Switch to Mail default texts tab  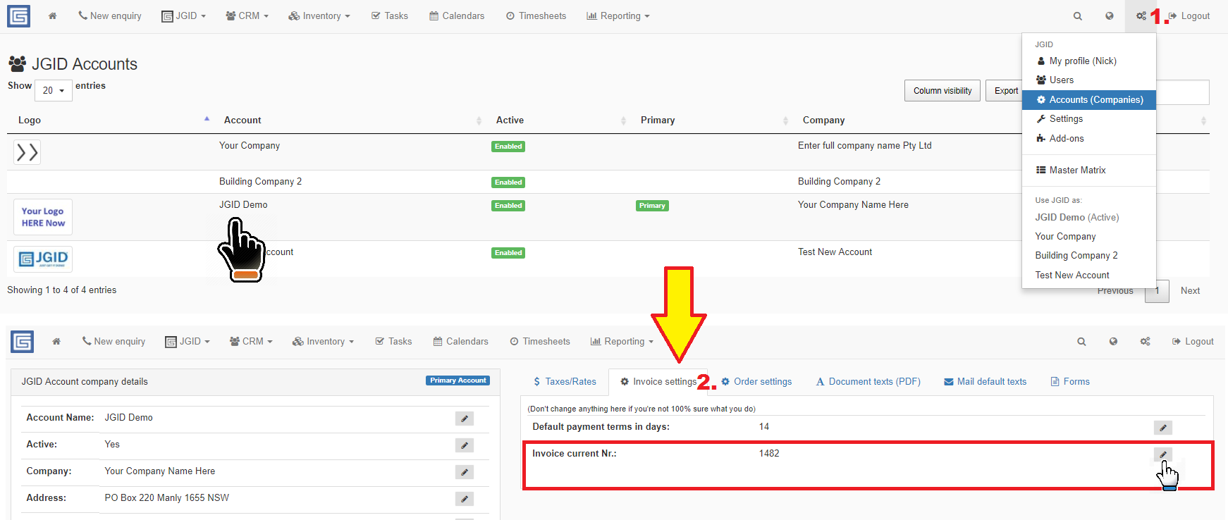pos(985,382)
